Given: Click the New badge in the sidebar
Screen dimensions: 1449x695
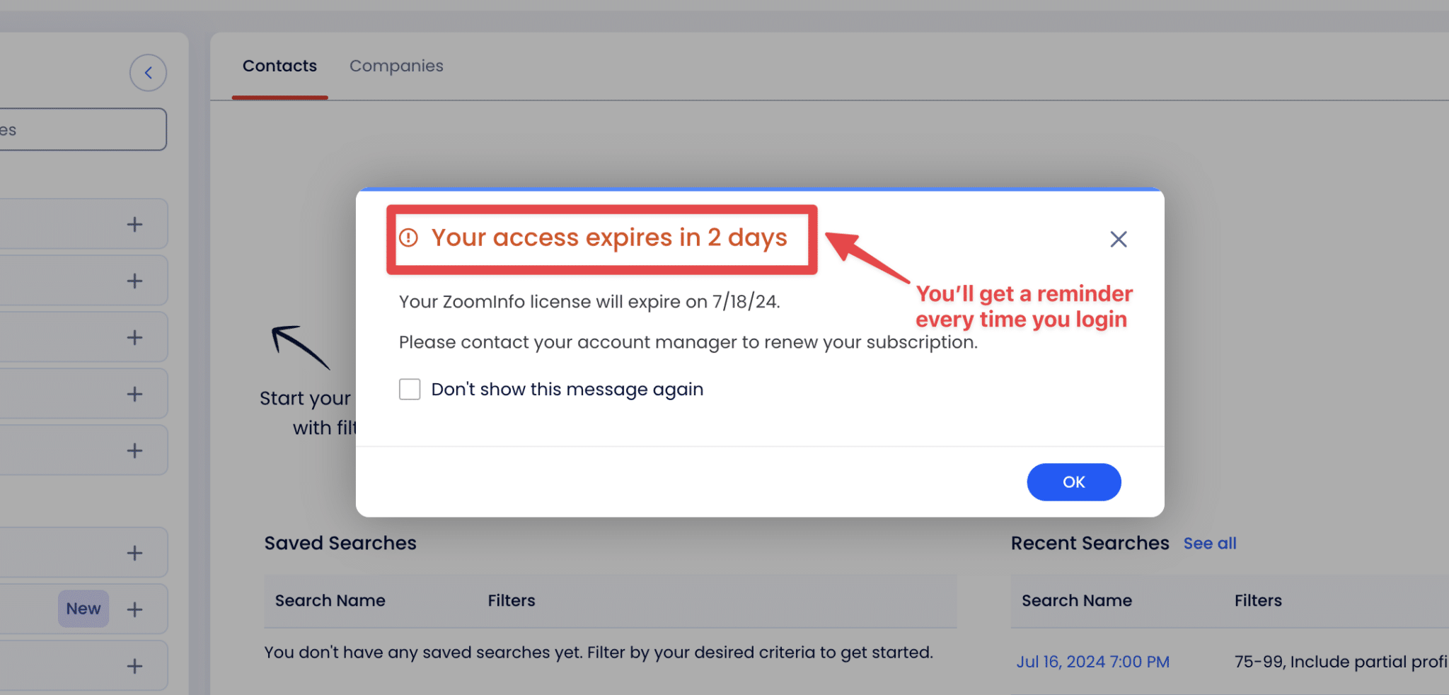Looking at the screenshot, I should point(83,609).
